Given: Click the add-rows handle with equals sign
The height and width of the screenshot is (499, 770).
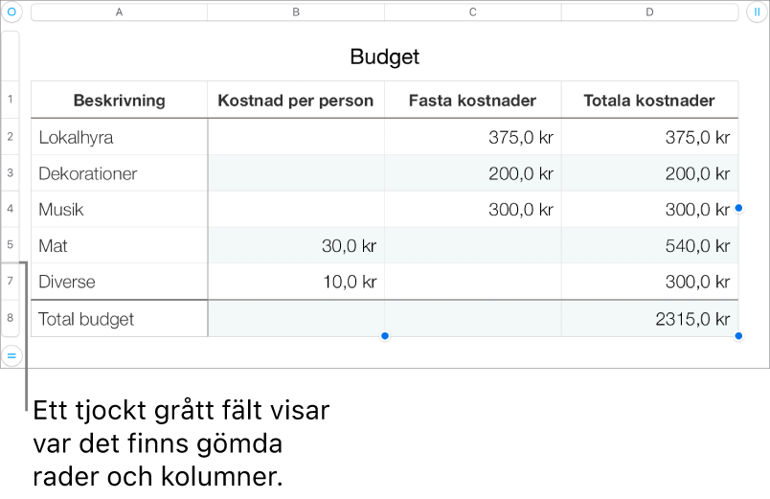Looking at the screenshot, I should [11, 355].
